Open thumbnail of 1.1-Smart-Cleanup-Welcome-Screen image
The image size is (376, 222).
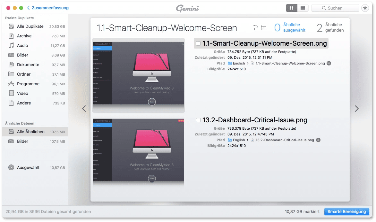point(139,75)
